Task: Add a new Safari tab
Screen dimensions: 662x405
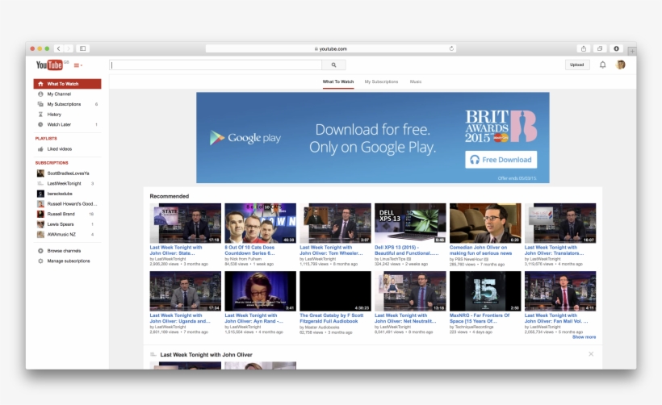Action: pyautogui.click(x=632, y=51)
